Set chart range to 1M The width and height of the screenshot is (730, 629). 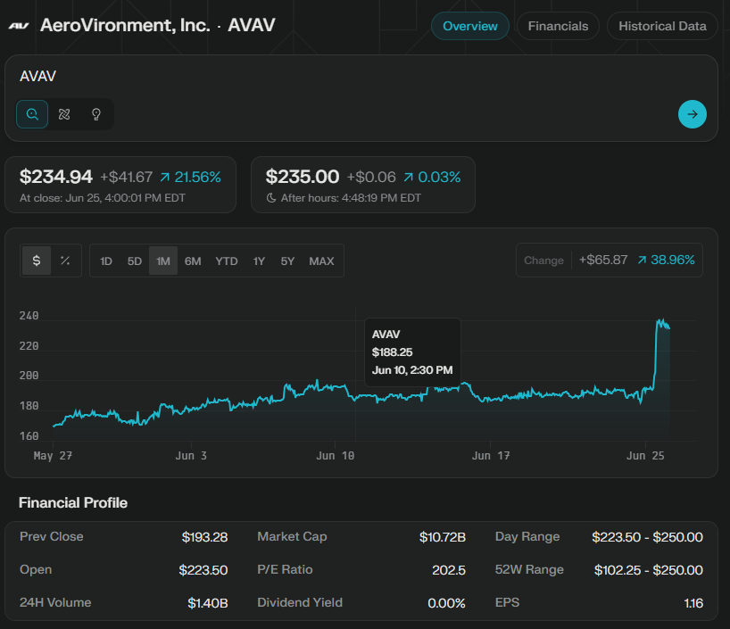pyautogui.click(x=163, y=261)
